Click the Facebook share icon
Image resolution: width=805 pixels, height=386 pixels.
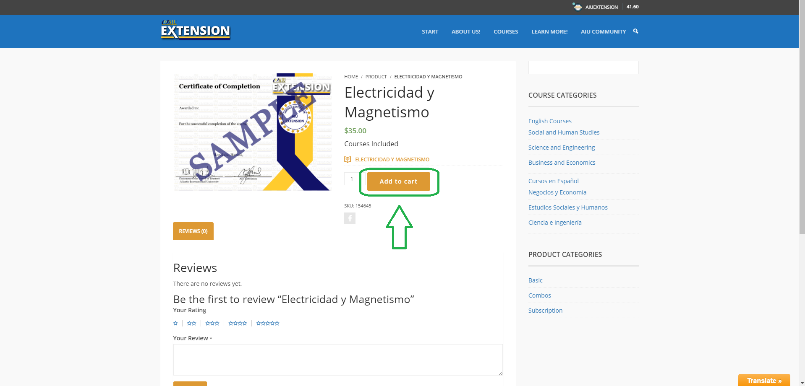click(x=350, y=218)
